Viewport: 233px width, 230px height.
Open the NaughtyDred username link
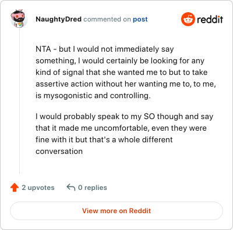pyautogui.click(x=58, y=19)
